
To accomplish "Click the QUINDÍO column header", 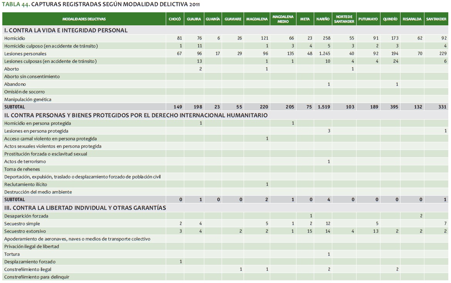I will coord(390,19).
